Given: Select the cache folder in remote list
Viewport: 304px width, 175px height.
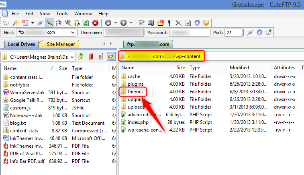Looking at the screenshot, I should click(134, 76).
